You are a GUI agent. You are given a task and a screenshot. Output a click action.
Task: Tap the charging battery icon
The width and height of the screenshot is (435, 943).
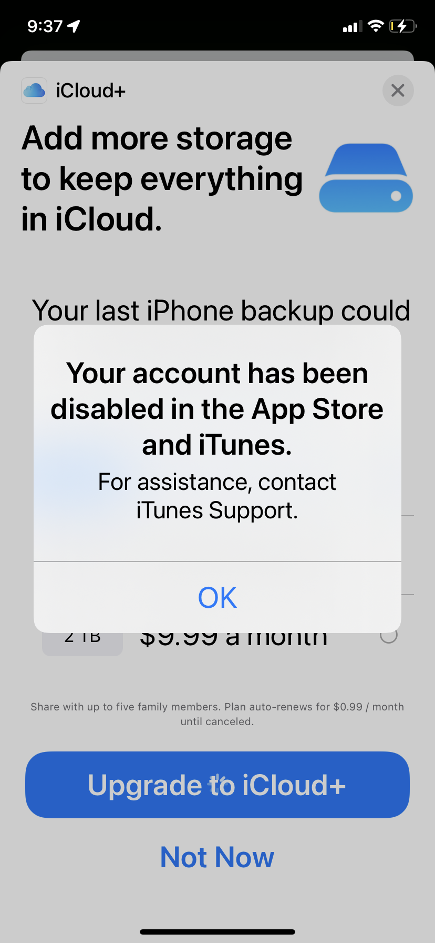coord(402,26)
